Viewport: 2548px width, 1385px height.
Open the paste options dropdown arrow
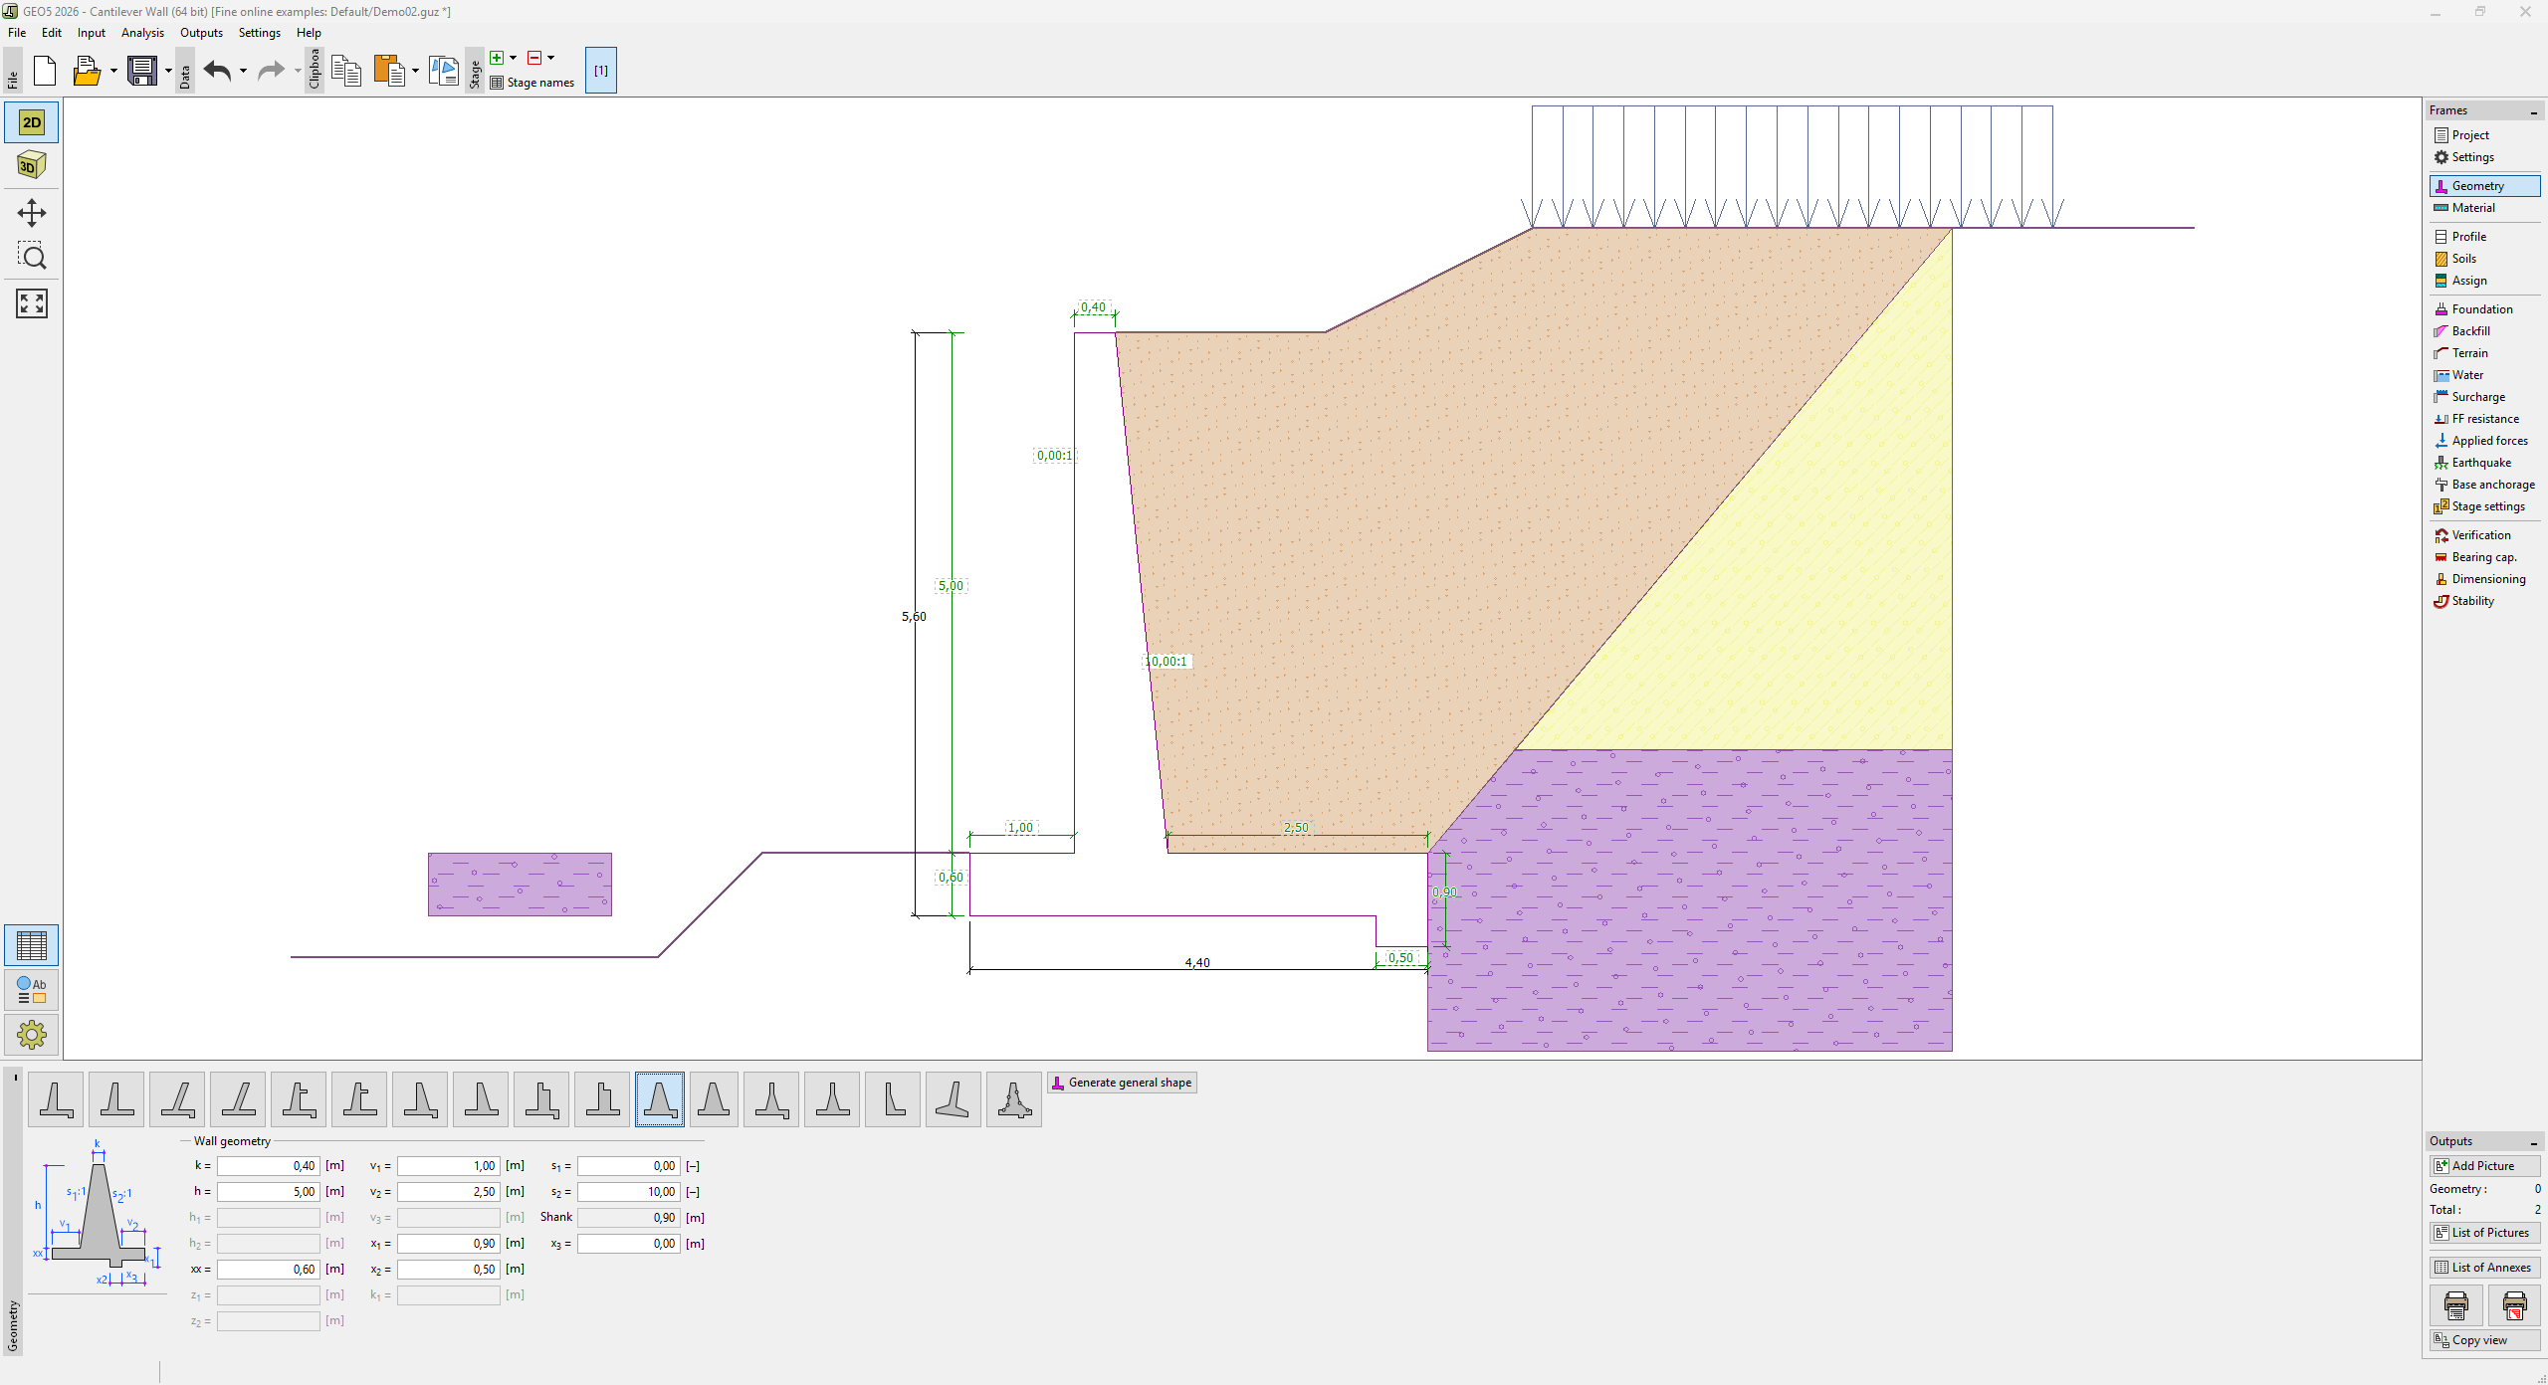click(x=415, y=71)
